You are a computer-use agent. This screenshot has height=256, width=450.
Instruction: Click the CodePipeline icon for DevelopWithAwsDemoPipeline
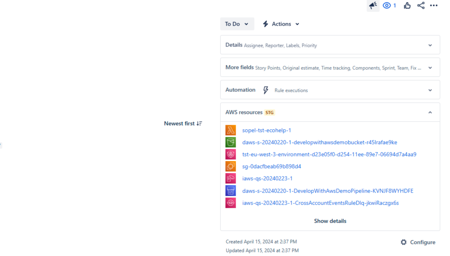230,191
